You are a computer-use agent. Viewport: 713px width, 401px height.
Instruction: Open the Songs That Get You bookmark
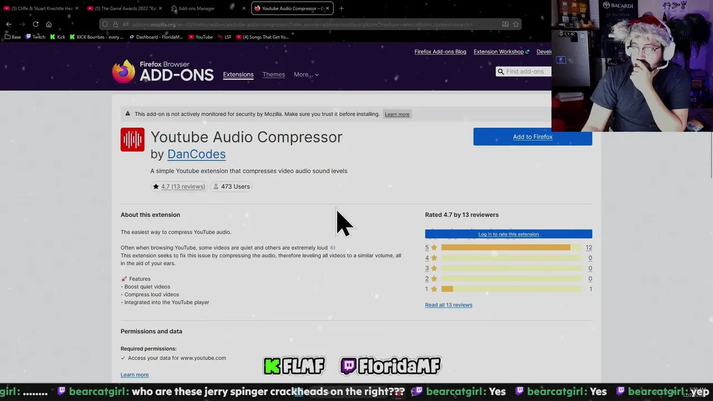(x=262, y=37)
